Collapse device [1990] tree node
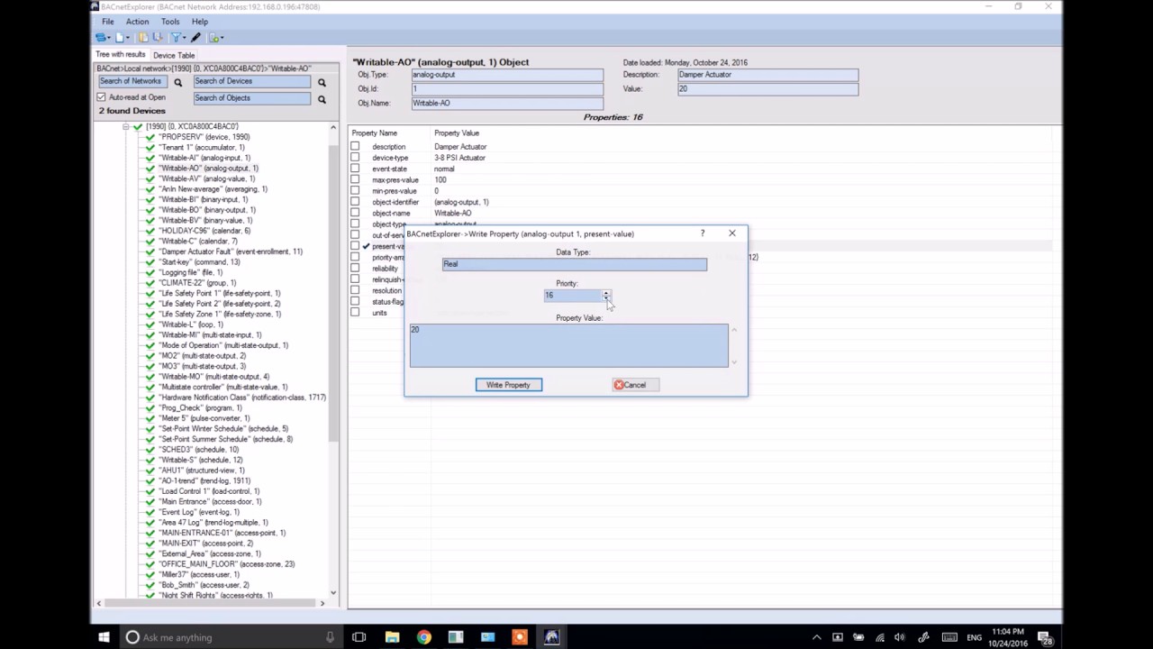This screenshot has height=649, width=1153. coord(126,127)
